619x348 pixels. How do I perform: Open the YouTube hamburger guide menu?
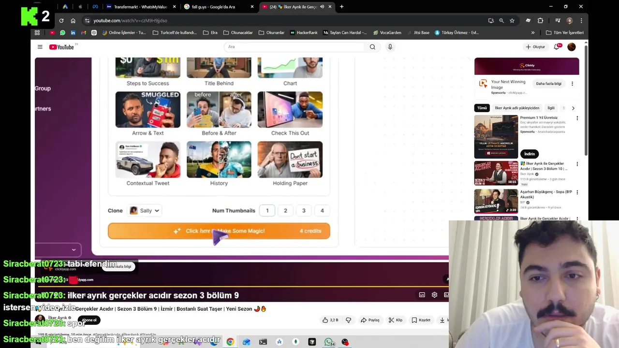pyautogui.click(x=40, y=47)
